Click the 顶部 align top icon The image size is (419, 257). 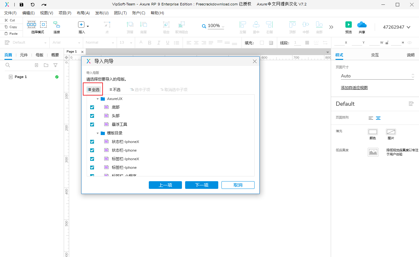293,25
